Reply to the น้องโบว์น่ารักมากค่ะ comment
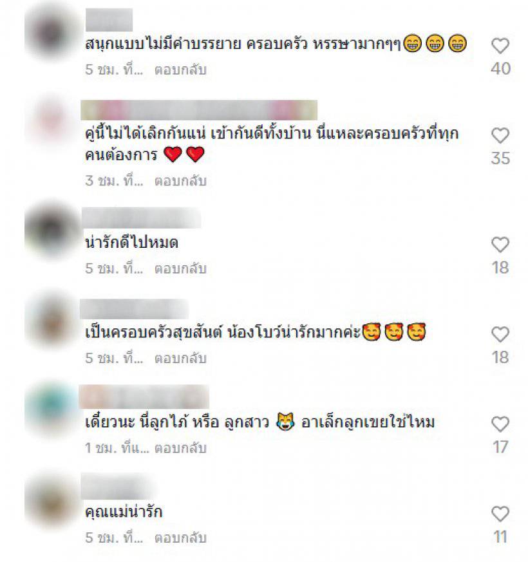Screen dimensions: 528x562 coord(180,358)
